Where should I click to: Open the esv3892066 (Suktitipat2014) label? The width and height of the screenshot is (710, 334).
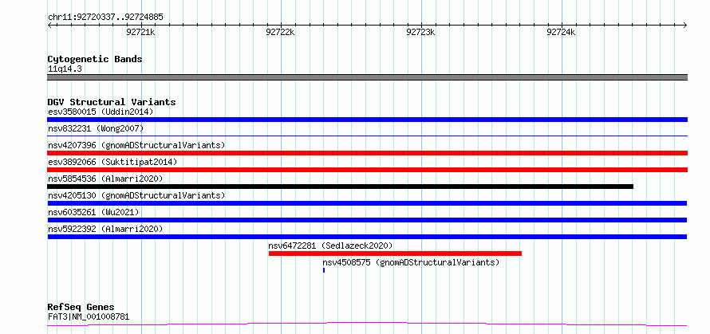(x=112, y=162)
